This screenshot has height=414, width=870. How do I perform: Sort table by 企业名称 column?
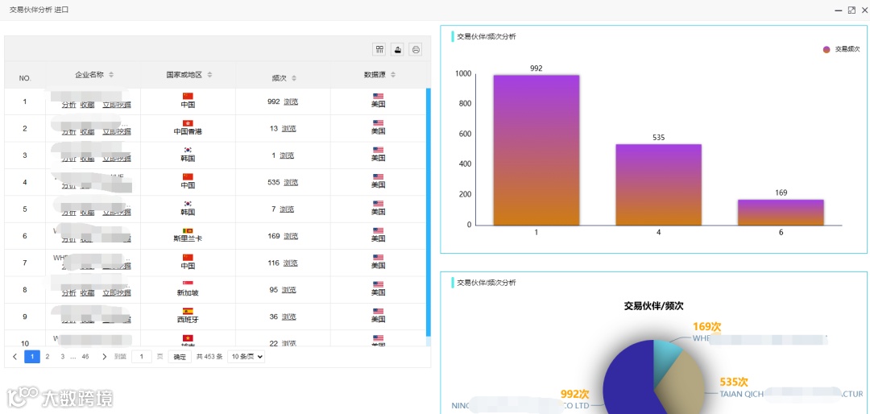pos(111,75)
